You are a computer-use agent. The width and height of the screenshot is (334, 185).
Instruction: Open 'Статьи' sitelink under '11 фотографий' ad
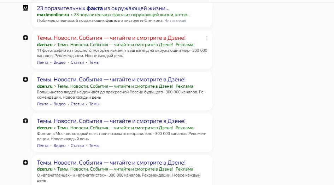pos(77,62)
